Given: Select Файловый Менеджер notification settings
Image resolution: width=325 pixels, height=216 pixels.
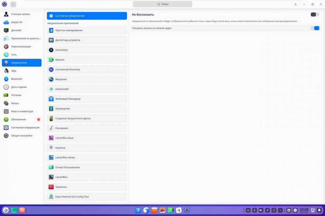Looking at the screenshot, I should (x=87, y=99).
